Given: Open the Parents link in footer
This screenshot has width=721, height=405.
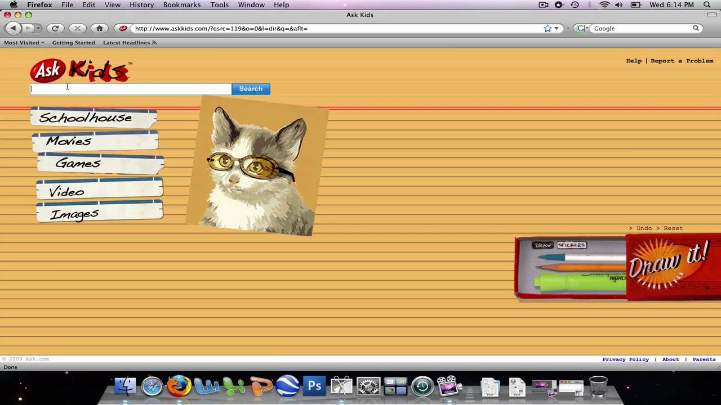Looking at the screenshot, I should click(x=704, y=359).
